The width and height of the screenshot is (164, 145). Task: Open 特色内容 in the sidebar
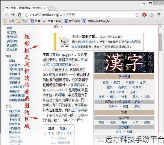(12, 37)
